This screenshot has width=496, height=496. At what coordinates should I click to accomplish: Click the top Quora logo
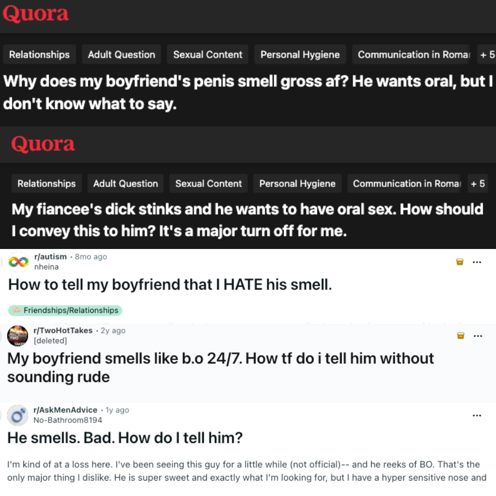[x=35, y=13]
